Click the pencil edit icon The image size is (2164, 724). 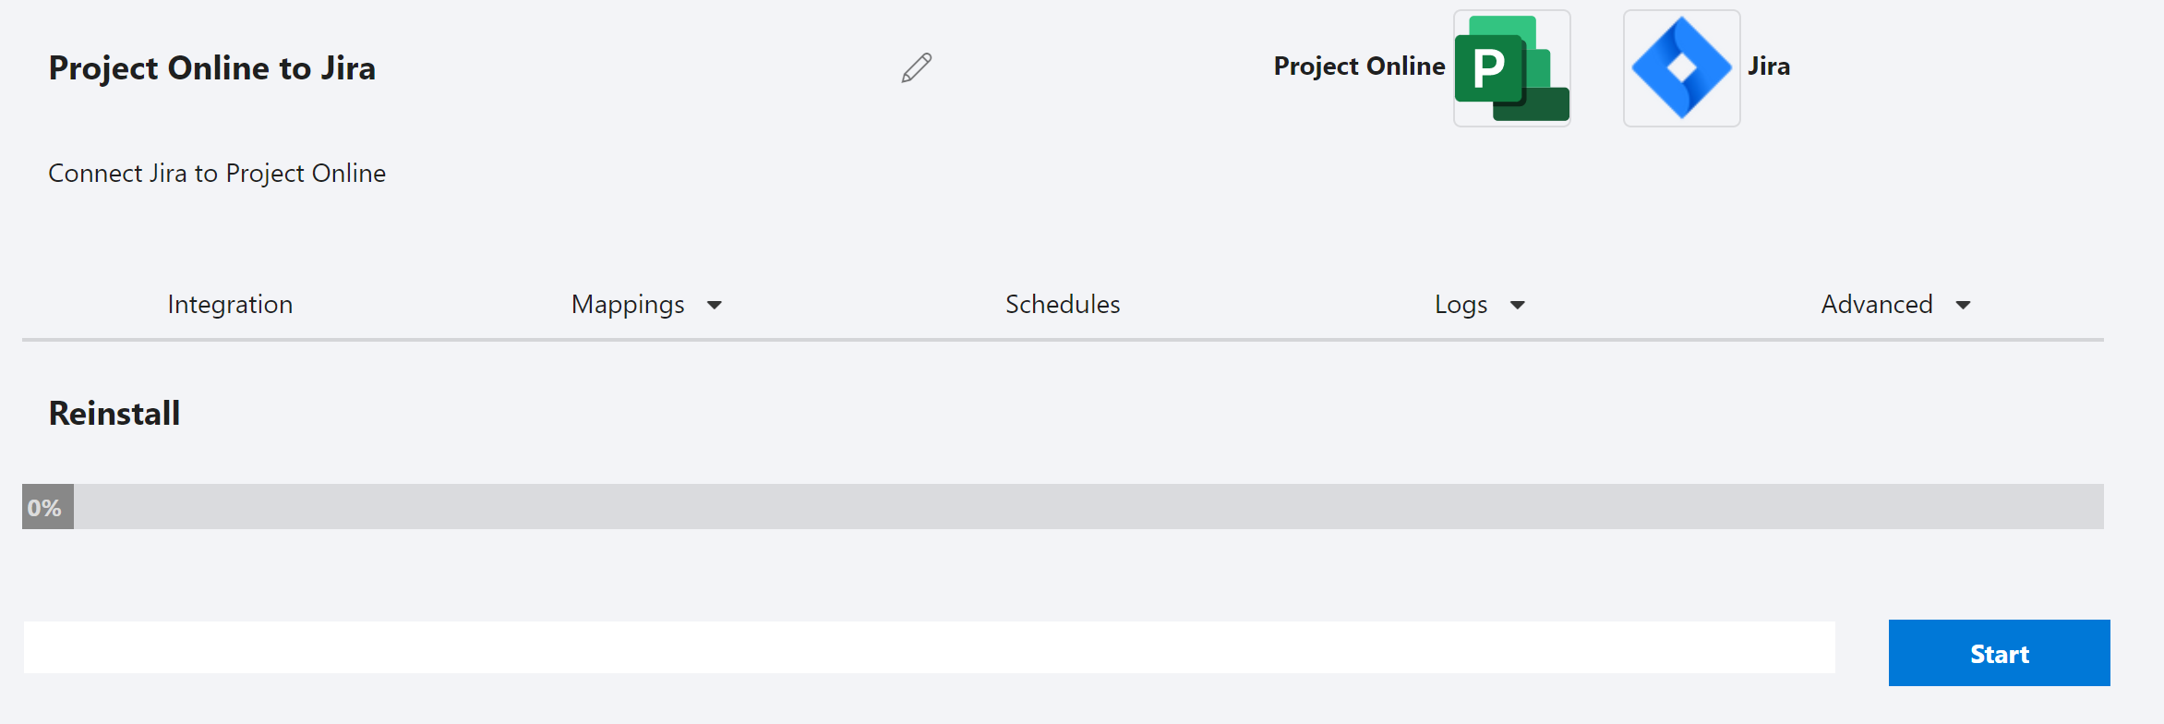click(x=917, y=67)
